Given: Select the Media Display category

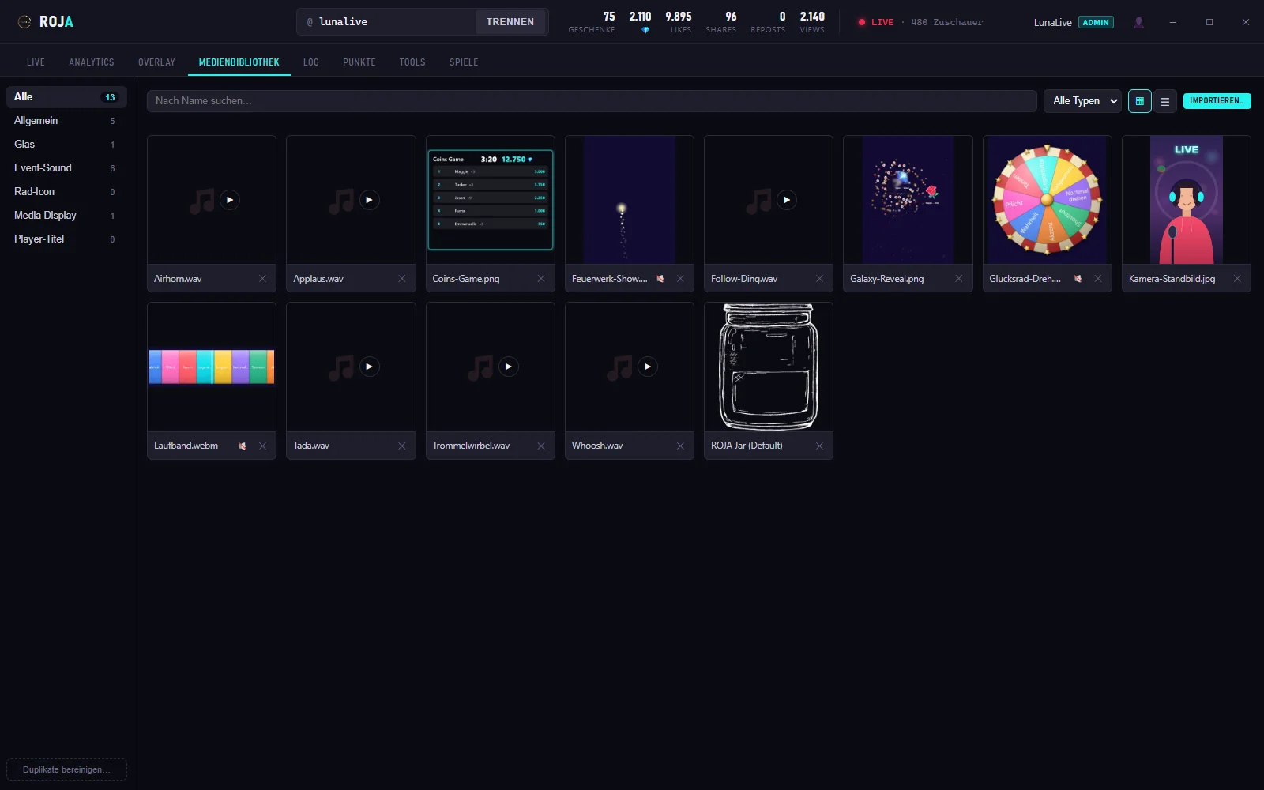Looking at the screenshot, I should coord(66,216).
